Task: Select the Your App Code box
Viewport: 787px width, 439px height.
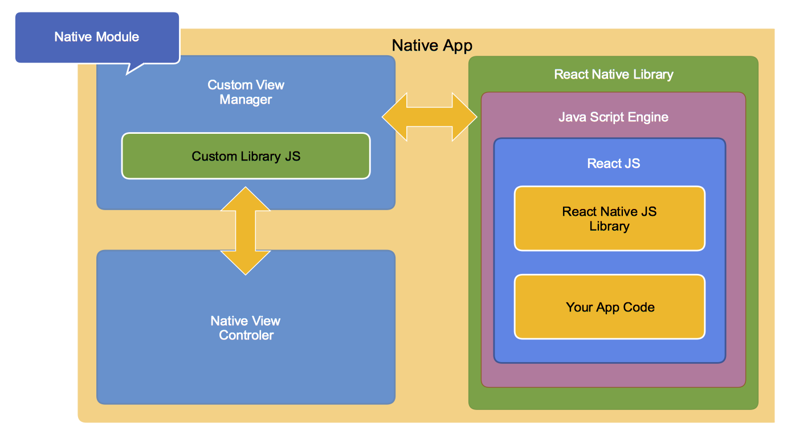Action: (x=610, y=307)
